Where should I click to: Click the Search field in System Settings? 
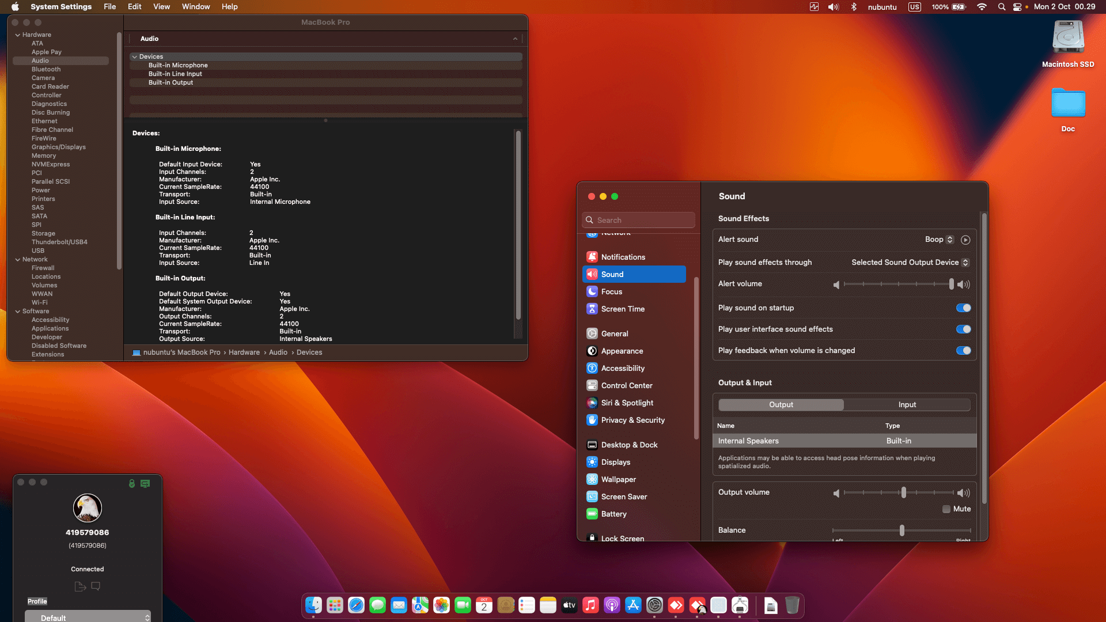[638, 220]
